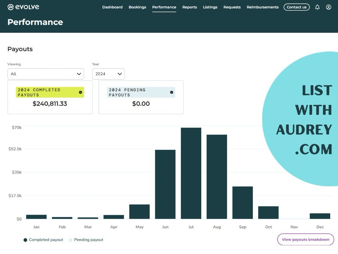Viewport: 338px width, 254px height.
Task: Select the September payout bar
Action: click(x=243, y=203)
